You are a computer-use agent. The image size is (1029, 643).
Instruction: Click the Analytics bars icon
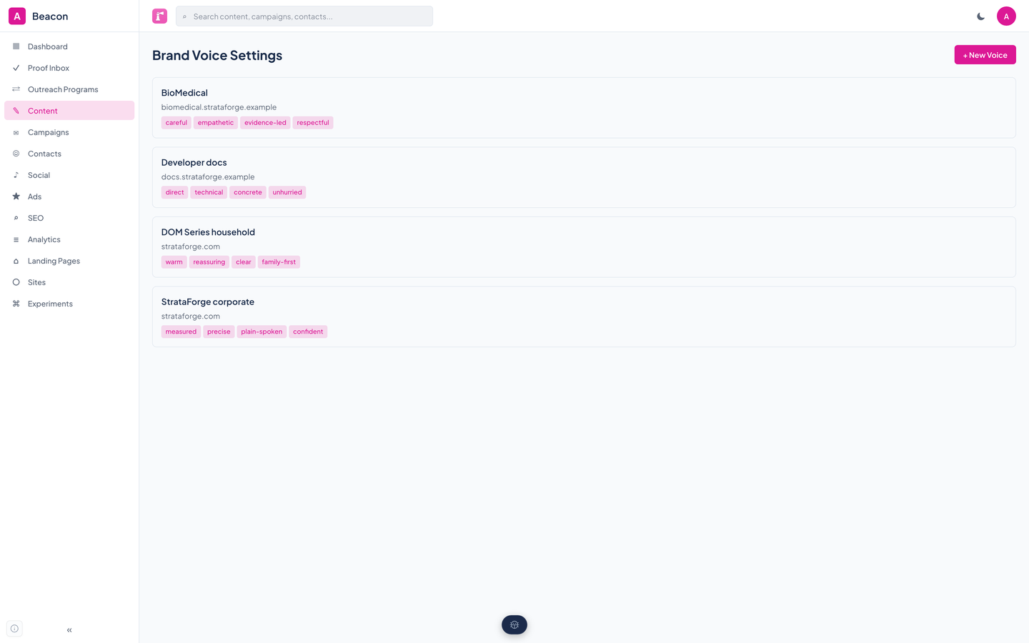16,239
